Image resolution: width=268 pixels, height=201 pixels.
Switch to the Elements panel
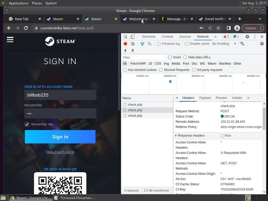(149, 37)
